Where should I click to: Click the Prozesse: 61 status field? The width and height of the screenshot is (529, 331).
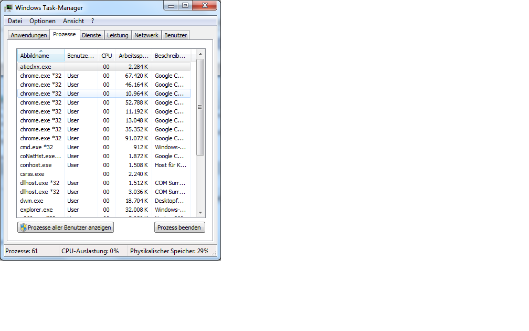click(x=31, y=251)
